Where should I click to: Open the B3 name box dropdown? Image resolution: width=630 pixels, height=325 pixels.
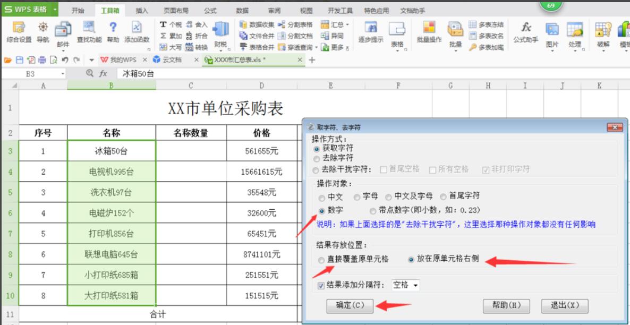[x=63, y=74]
